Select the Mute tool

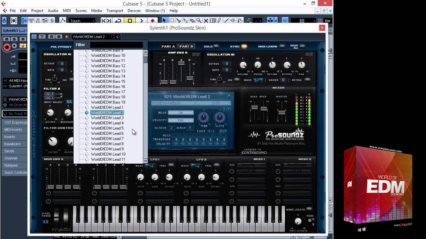(206, 21)
